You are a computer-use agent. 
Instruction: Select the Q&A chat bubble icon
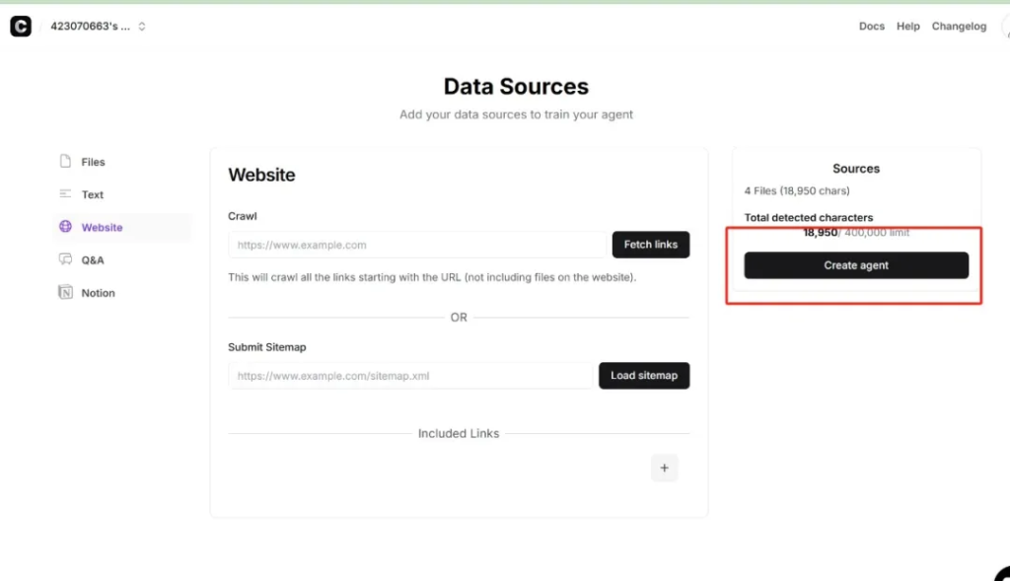tap(65, 259)
